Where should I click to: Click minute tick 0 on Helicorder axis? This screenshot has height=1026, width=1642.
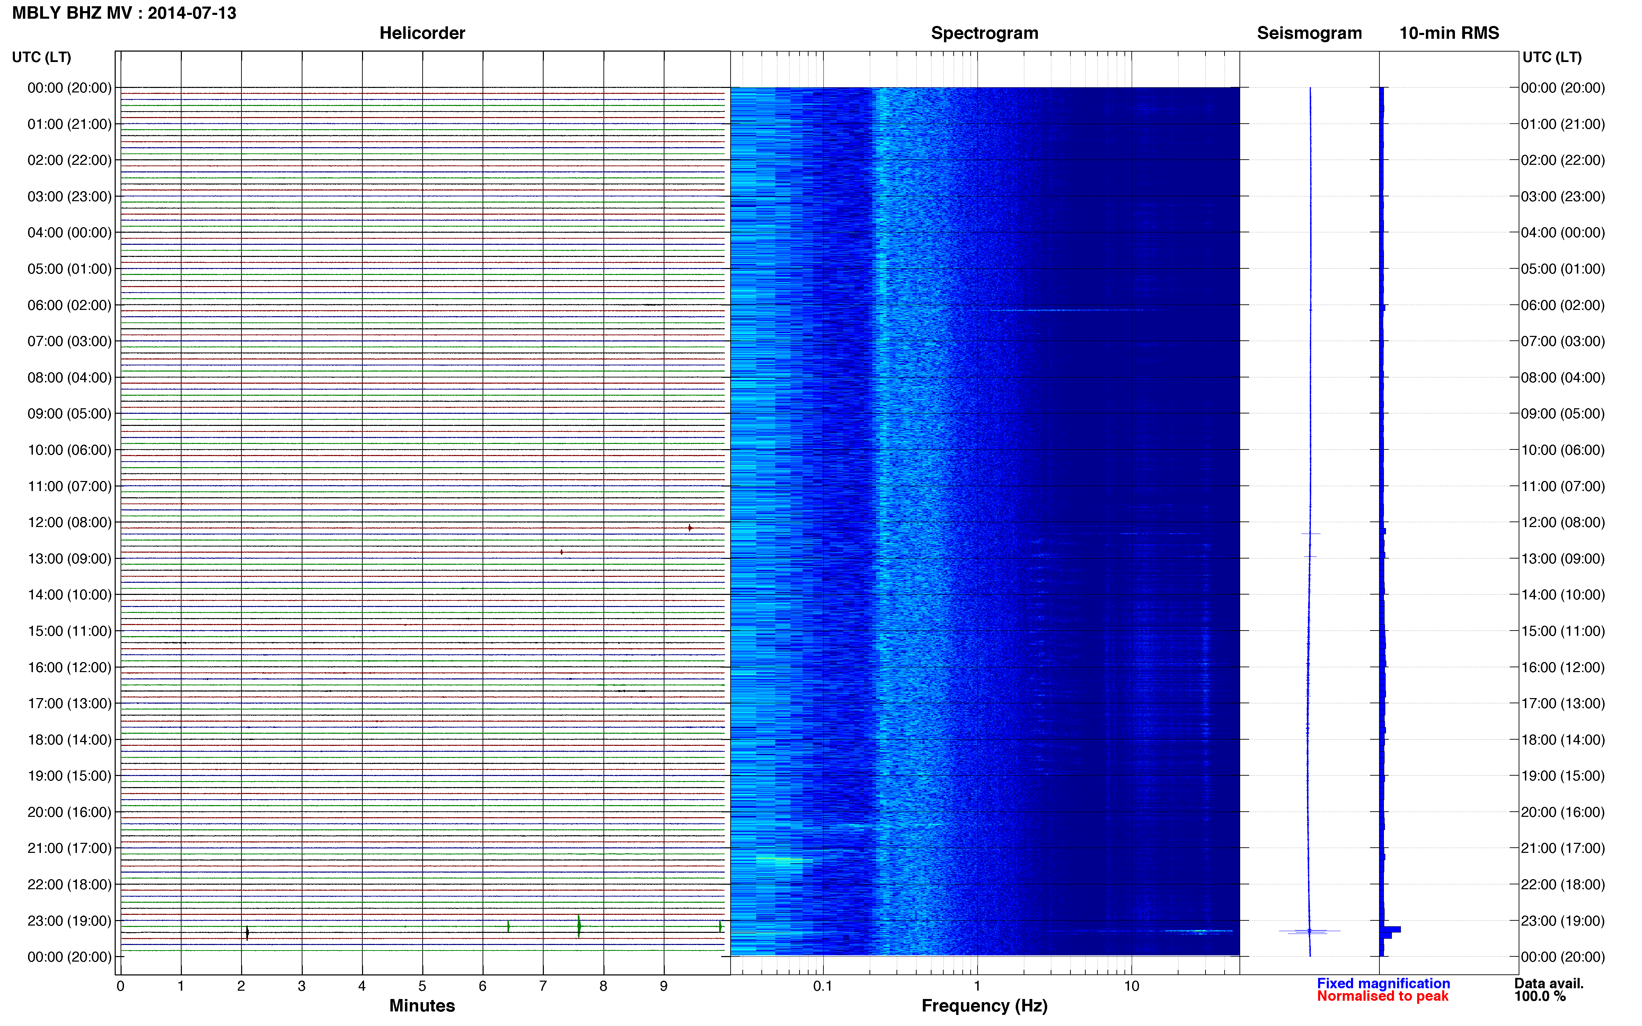(x=120, y=986)
